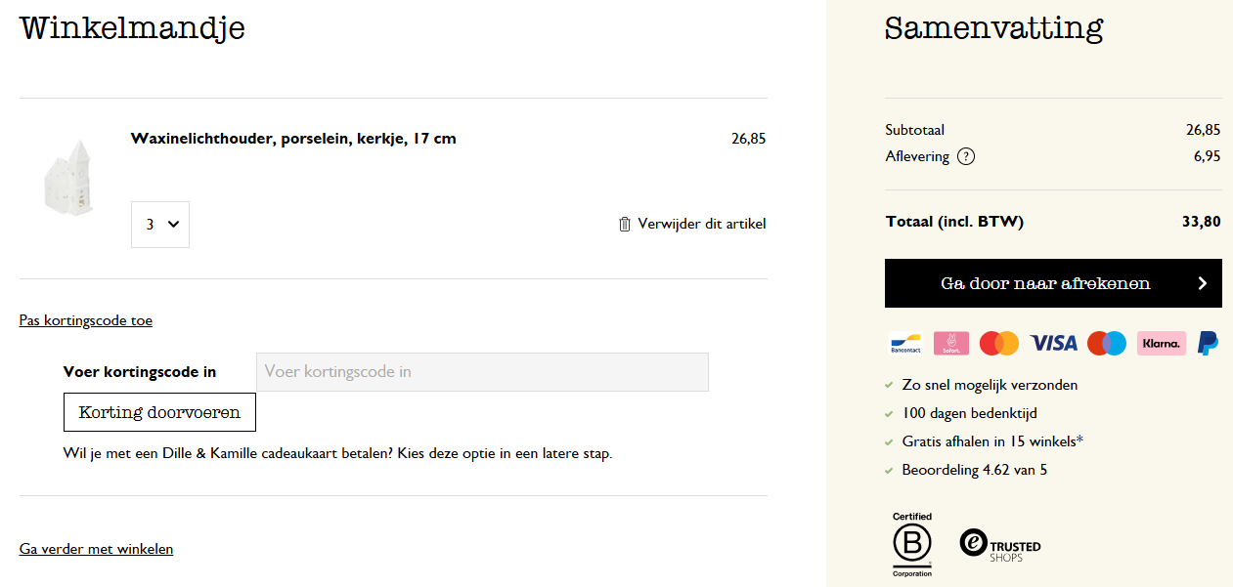Click the PayPal payment logo
The image size is (1233, 587).
pyautogui.click(x=1208, y=343)
